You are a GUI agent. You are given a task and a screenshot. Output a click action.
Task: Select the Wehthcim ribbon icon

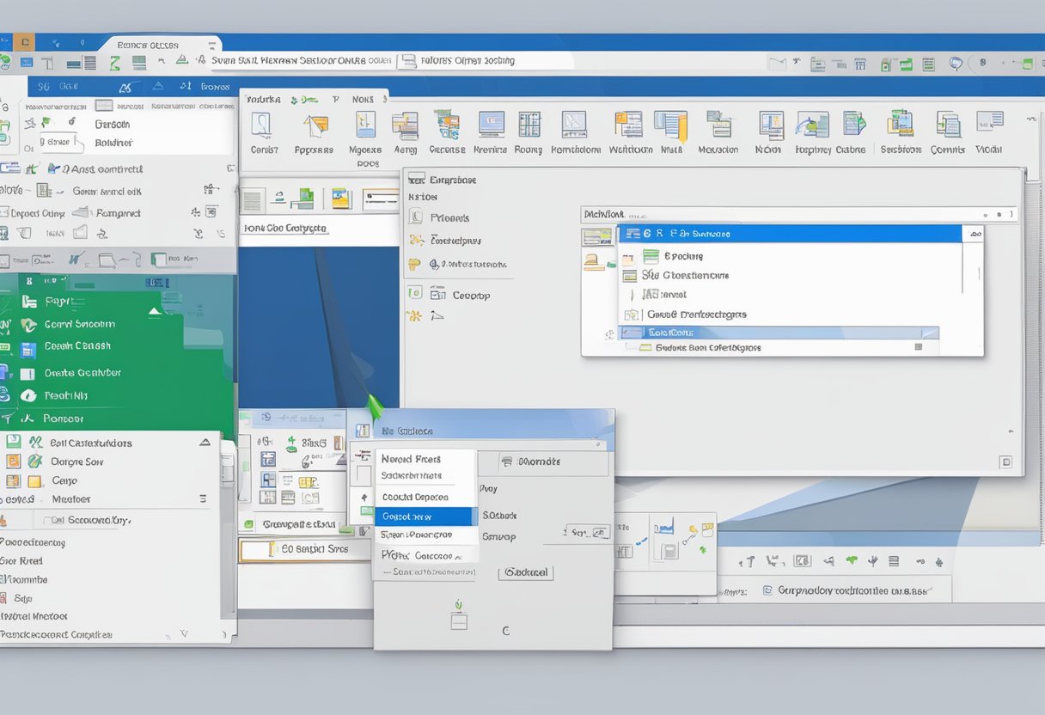tap(629, 125)
